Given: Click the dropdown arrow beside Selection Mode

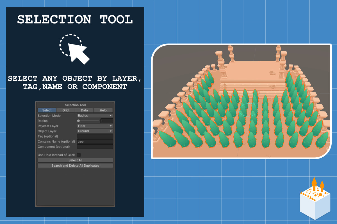Looking at the screenshot, I should tap(111, 115).
